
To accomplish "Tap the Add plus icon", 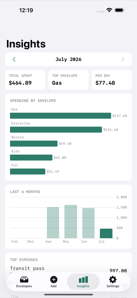I will [54, 280].
